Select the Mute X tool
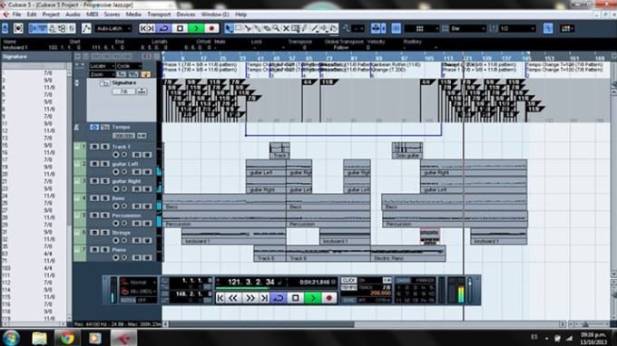617x346 pixels. [286, 28]
